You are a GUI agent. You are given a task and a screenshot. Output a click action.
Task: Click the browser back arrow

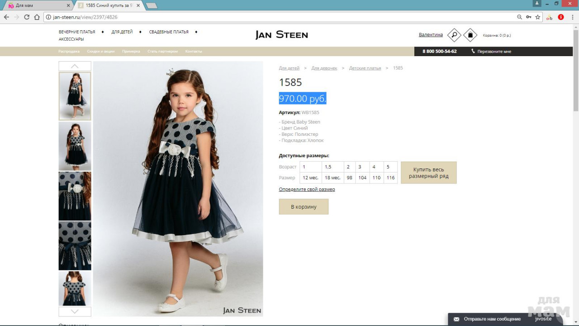pyautogui.click(x=6, y=17)
